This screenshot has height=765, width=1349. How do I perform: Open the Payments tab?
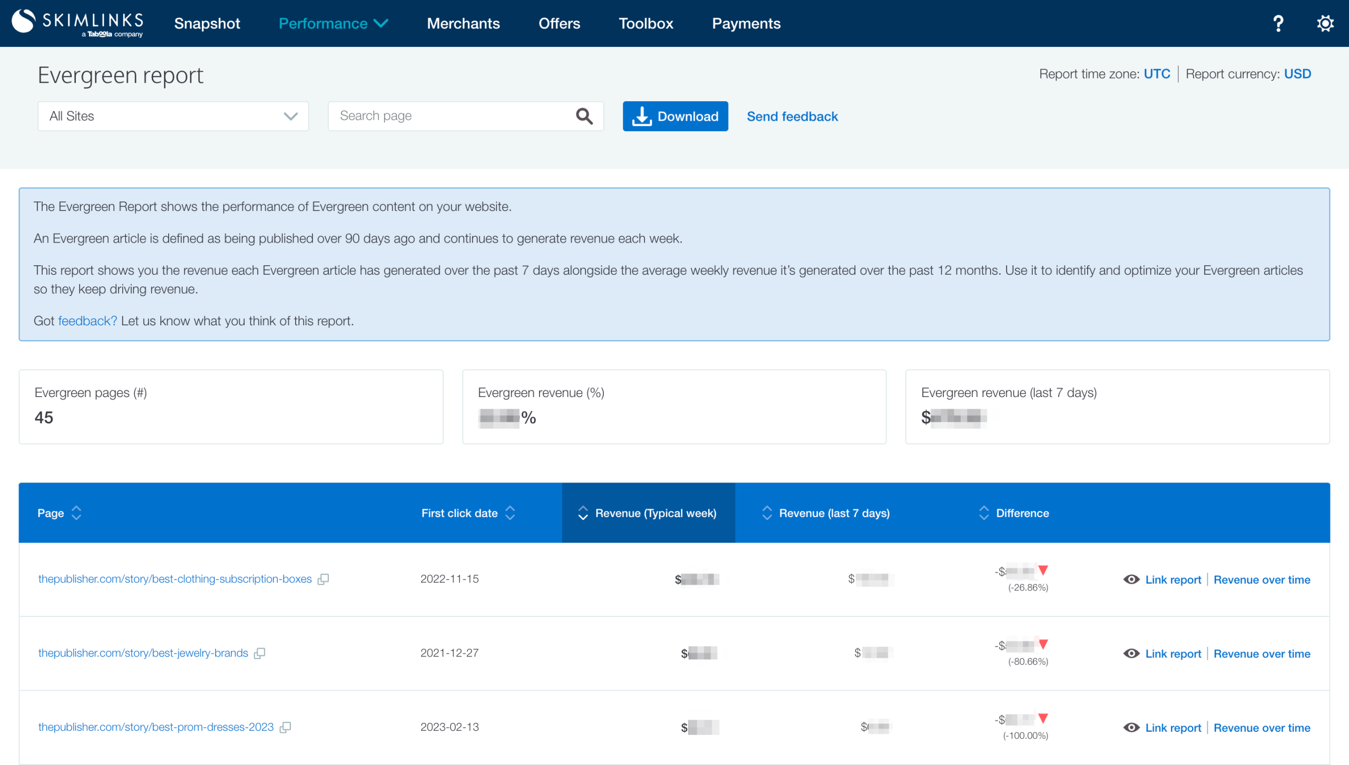746,24
